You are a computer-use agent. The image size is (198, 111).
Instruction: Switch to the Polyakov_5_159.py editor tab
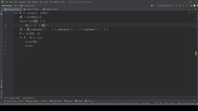[51, 9]
